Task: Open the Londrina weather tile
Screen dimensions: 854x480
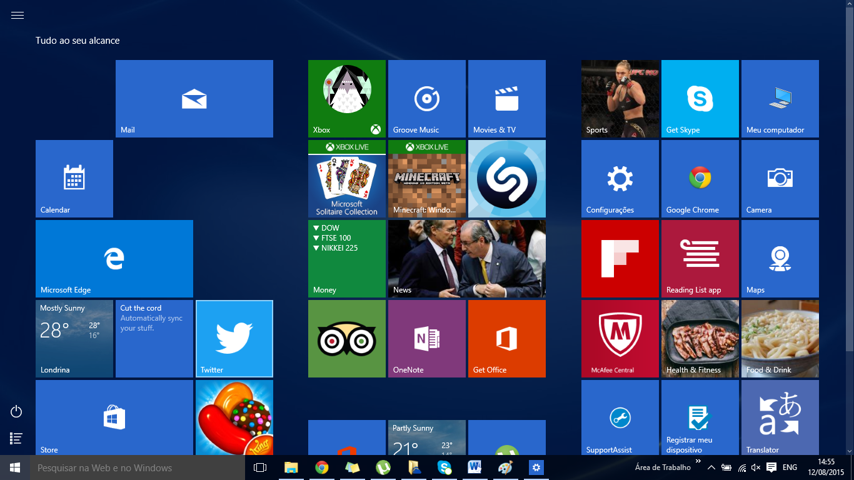Action: coord(74,339)
